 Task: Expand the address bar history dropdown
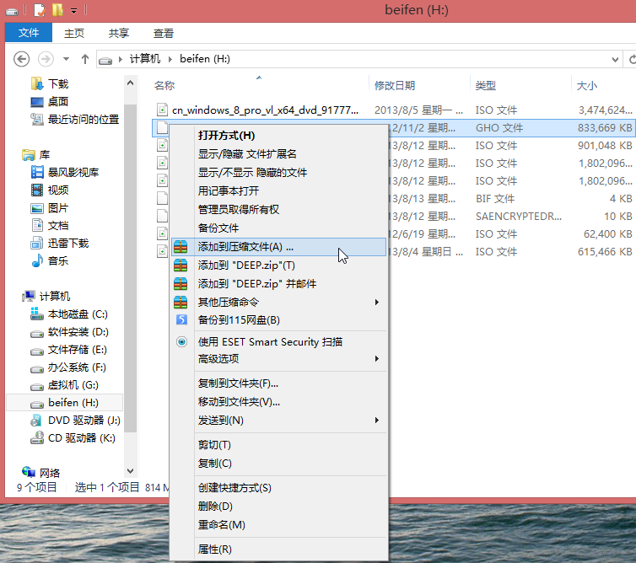point(615,60)
